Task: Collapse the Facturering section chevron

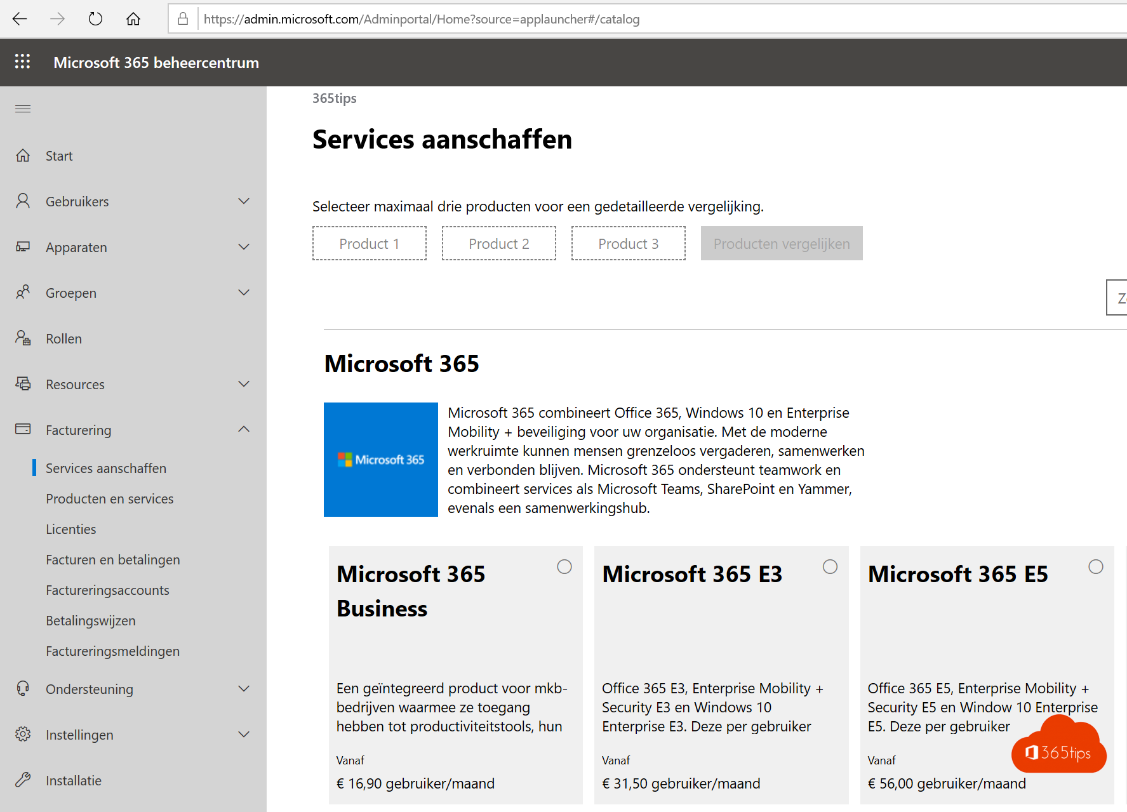Action: (244, 430)
